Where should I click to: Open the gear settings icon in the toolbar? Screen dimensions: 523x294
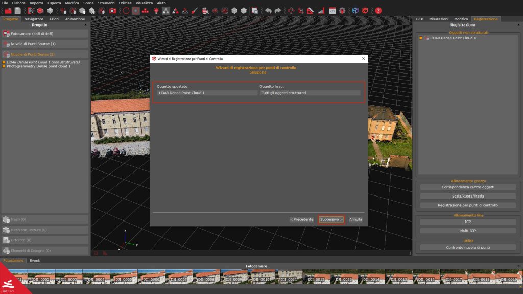point(342,11)
